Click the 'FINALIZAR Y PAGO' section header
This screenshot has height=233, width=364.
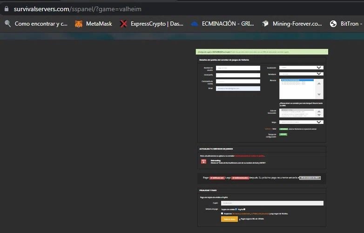(208, 190)
